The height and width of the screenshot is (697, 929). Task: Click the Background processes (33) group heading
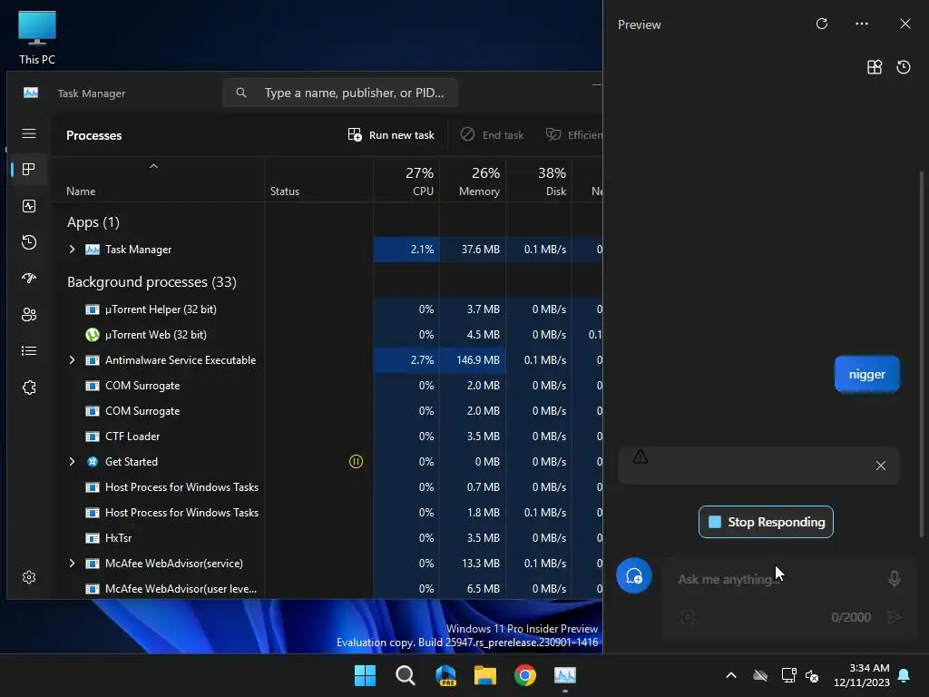[x=152, y=282]
